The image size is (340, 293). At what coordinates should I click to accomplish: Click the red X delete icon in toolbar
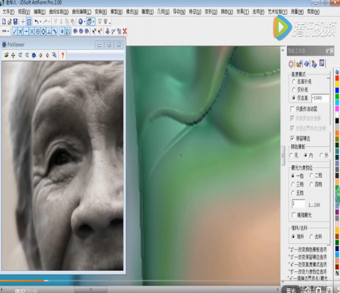pyautogui.click(x=125, y=31)
